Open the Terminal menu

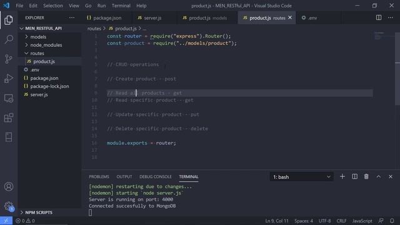tap(121, 6)
